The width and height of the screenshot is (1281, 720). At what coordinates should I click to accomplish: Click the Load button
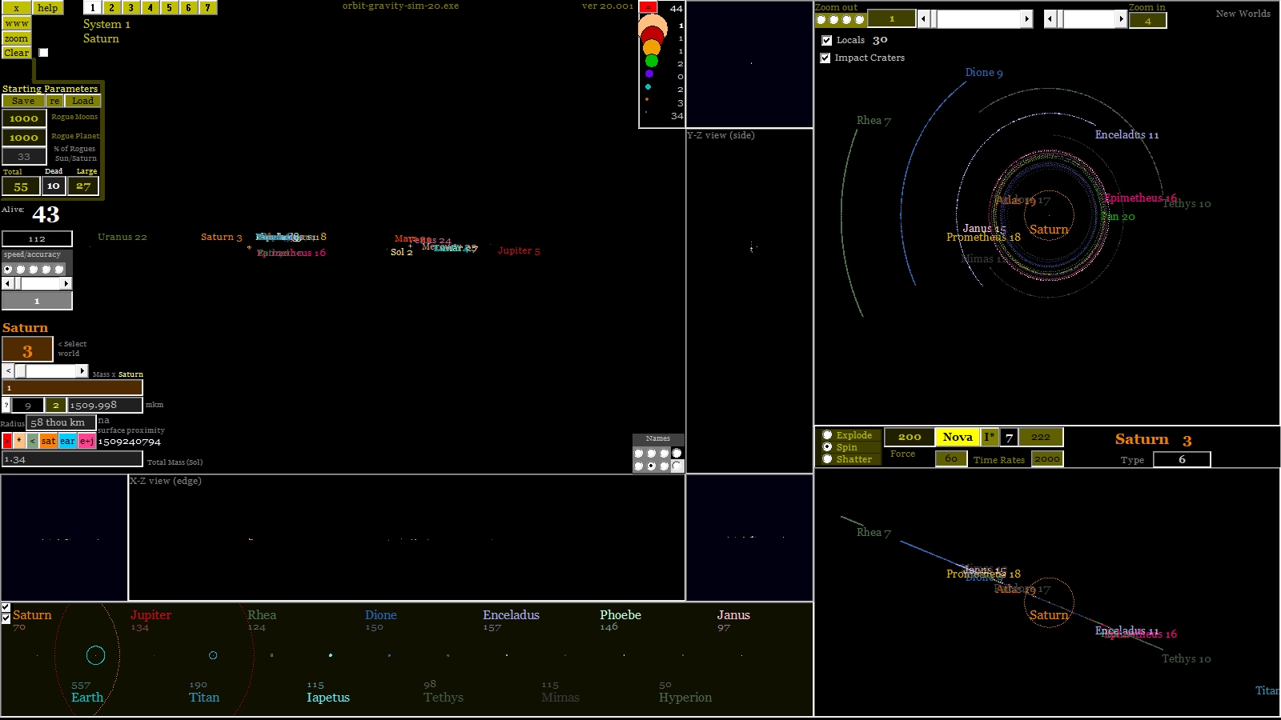[82, 101]
